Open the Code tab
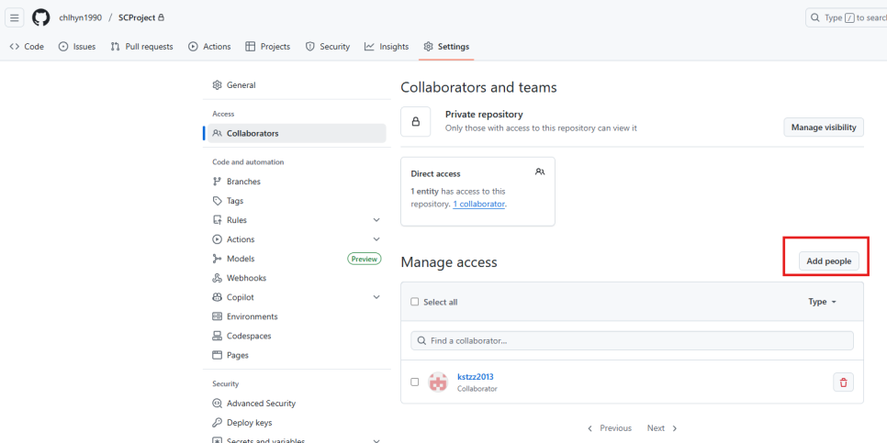 tap(27, 47)
